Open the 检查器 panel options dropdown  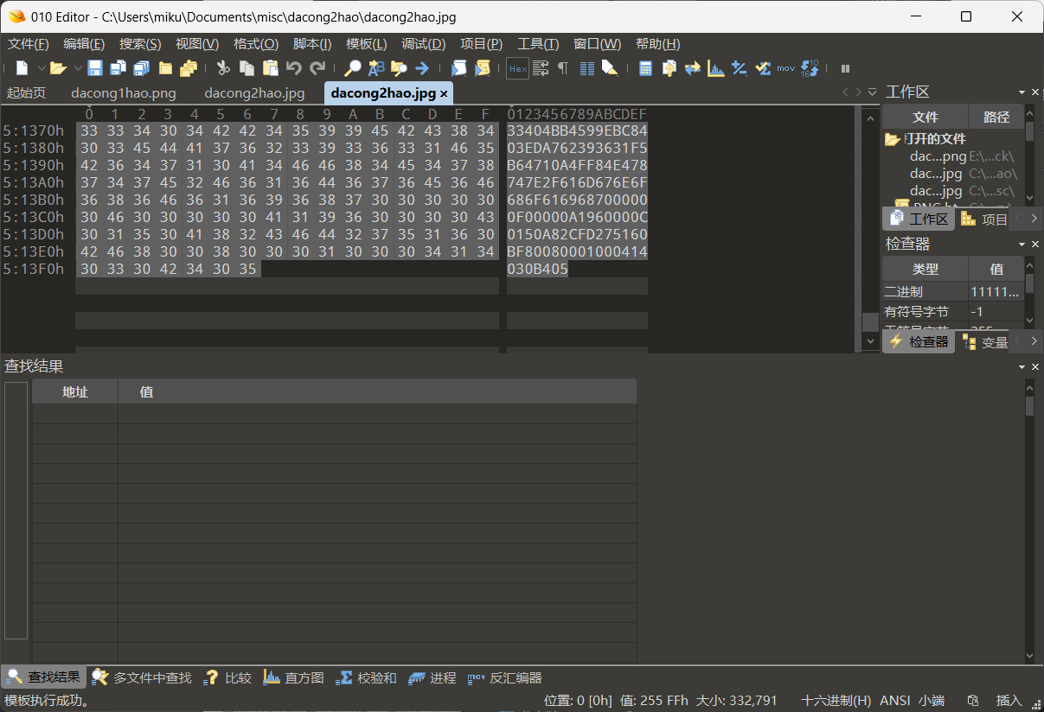coord(1021,245)
